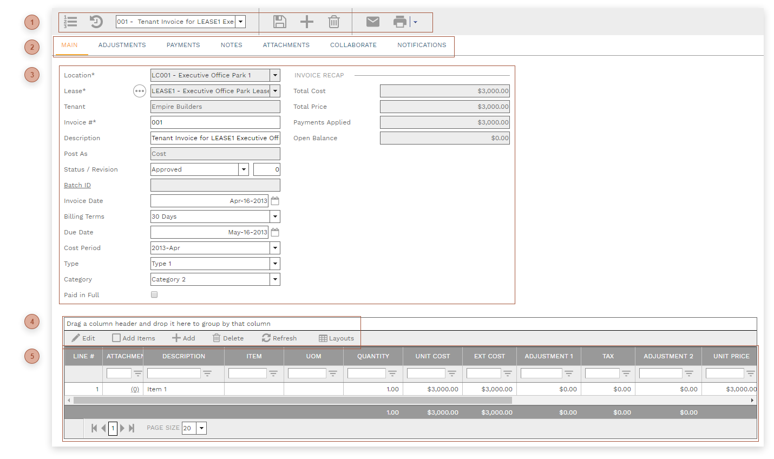This screenshot has width=774, height=459.
Task: Delete the invoice using the trash icon
Action: [x=334, y=22]
